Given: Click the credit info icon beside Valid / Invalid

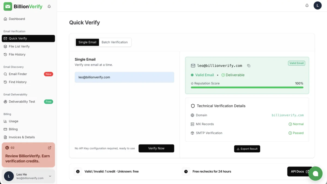Looking at the screenshot, I should (x=78, y=171).
